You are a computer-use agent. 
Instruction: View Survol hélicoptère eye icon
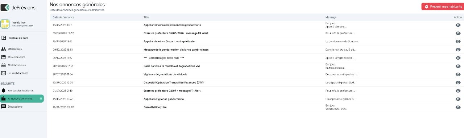point(458,107)
